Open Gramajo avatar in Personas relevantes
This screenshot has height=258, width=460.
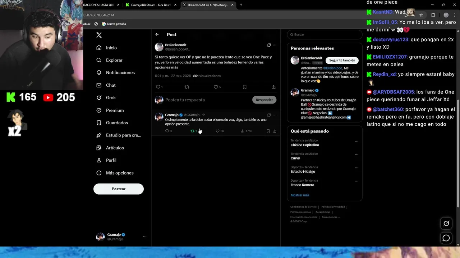[295, 92]
